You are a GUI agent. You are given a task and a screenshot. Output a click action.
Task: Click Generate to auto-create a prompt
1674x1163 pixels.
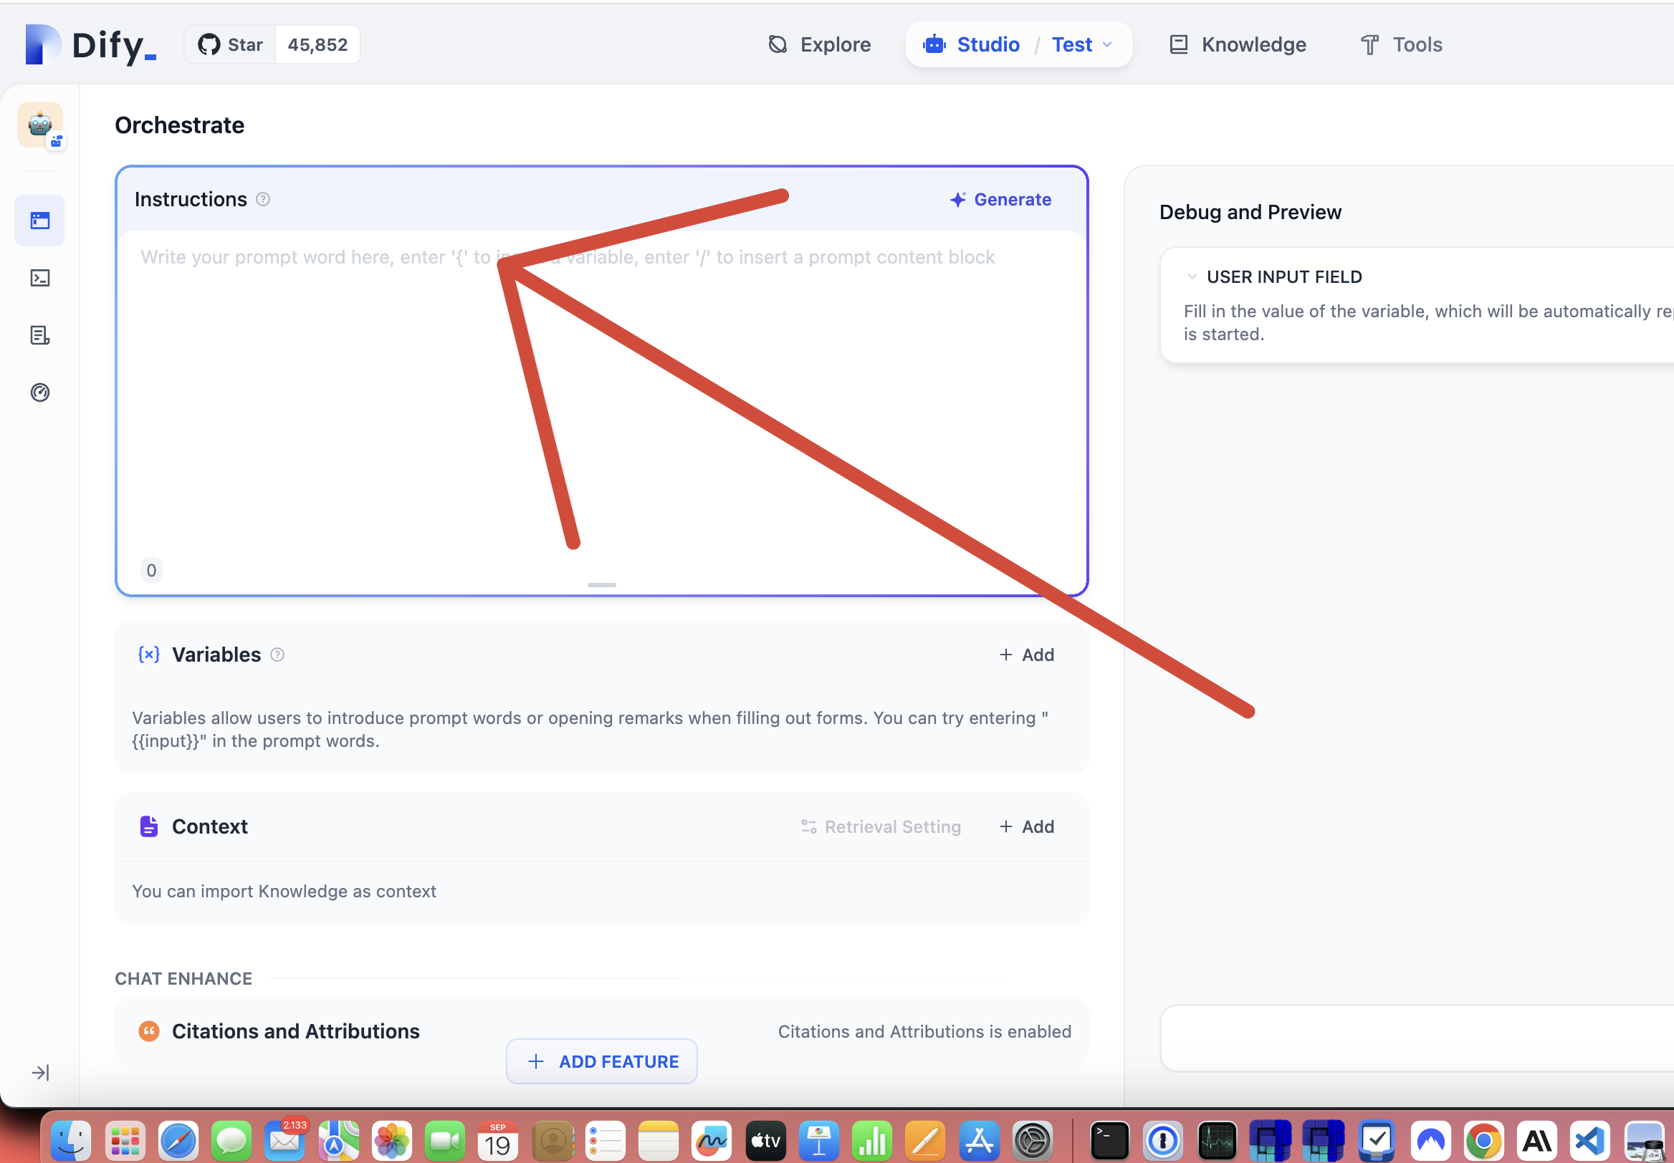click(1000, 199)
